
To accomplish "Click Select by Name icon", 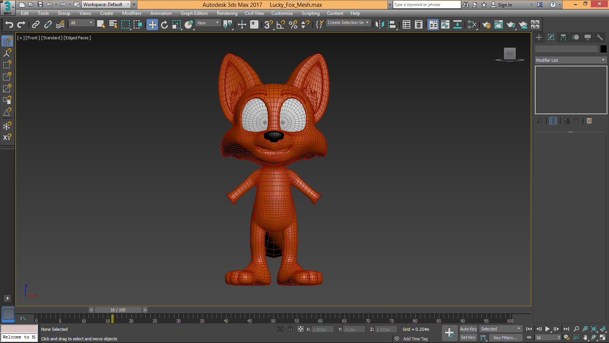I will click(x=113, y=25).
